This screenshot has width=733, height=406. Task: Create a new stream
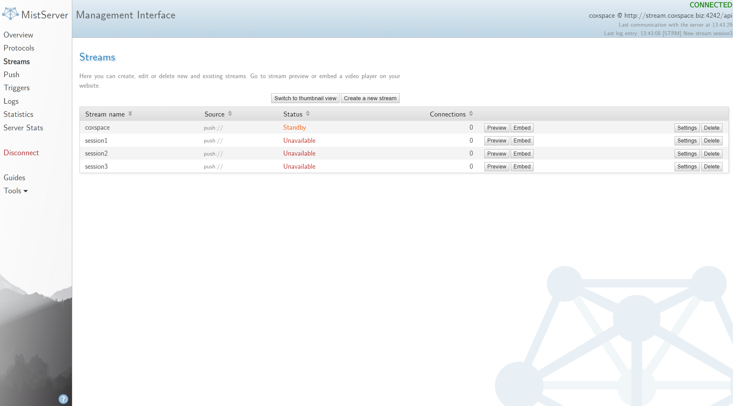click(x=370, y=98)
